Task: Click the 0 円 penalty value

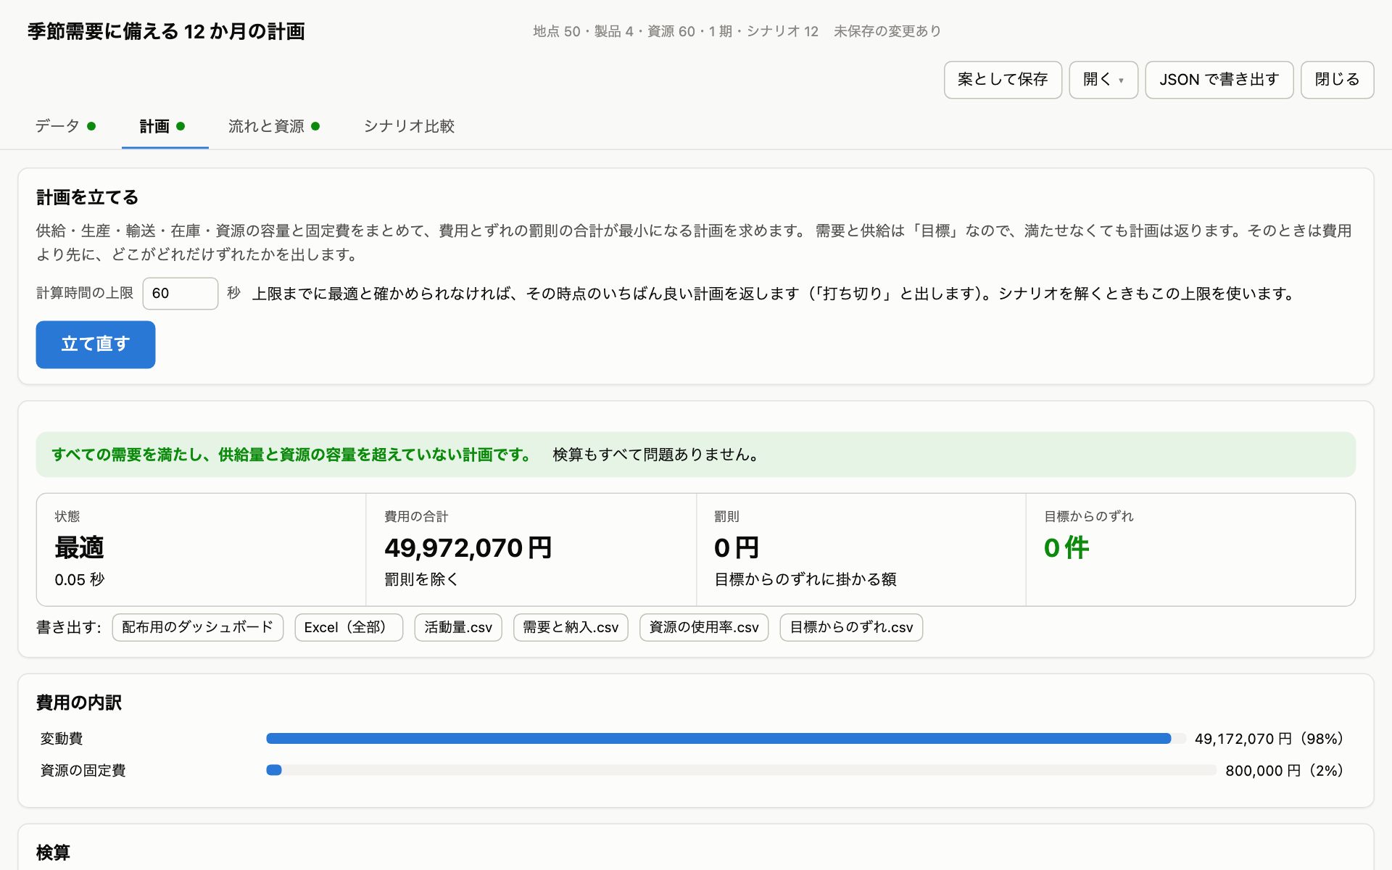Action: click(737, 548)
